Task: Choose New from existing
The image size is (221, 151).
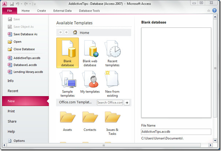Action: (x=112, y=84)
